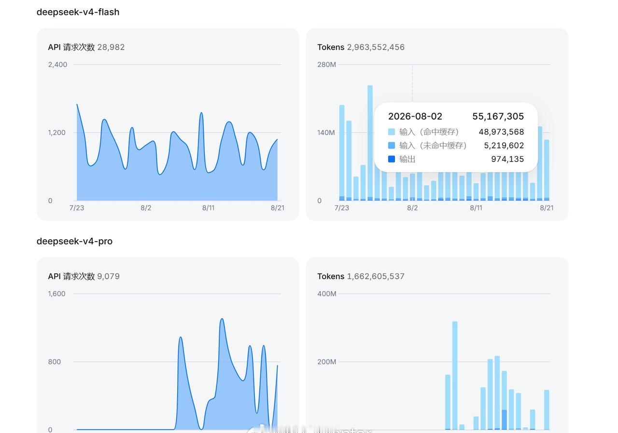Viewport: 618px width, 433px height.
Task: Click the Tokens total 1,662,605,537
Action: pyautogui.click(x=376, y=276)
